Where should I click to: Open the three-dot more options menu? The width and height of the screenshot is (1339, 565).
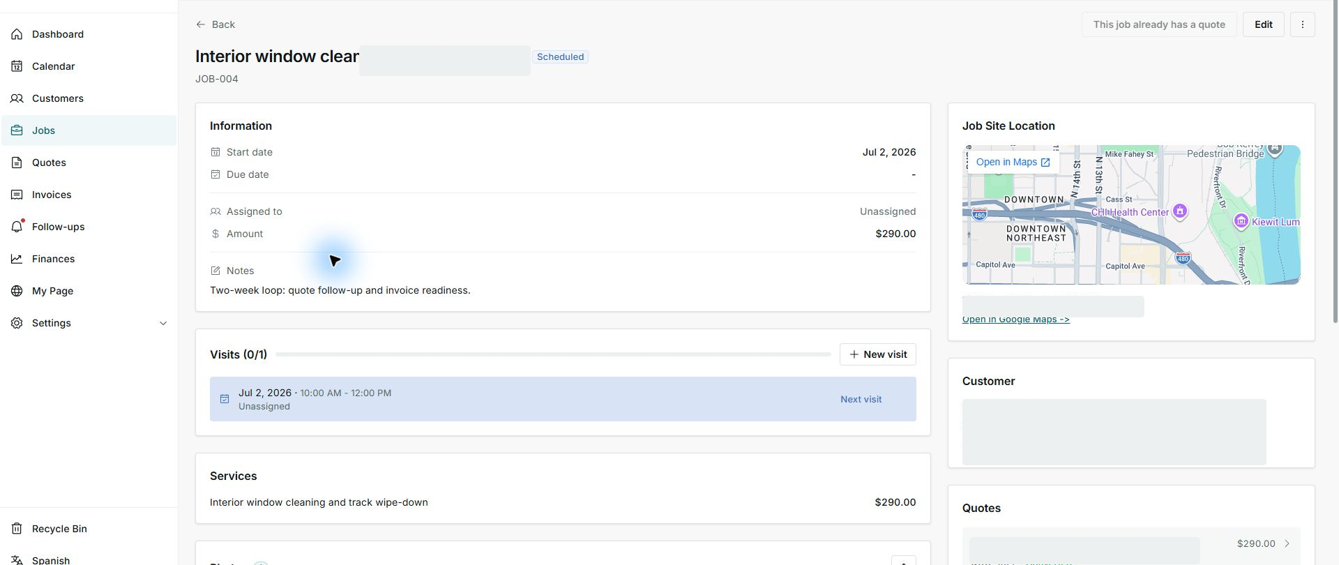(1302, 24)
